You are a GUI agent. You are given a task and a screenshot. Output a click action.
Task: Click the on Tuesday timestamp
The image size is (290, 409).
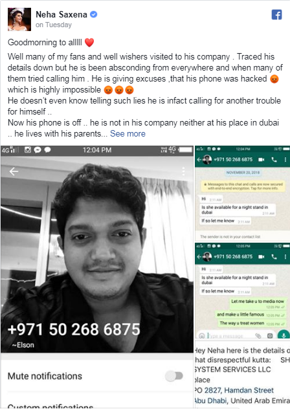click(x=54, y=25)
